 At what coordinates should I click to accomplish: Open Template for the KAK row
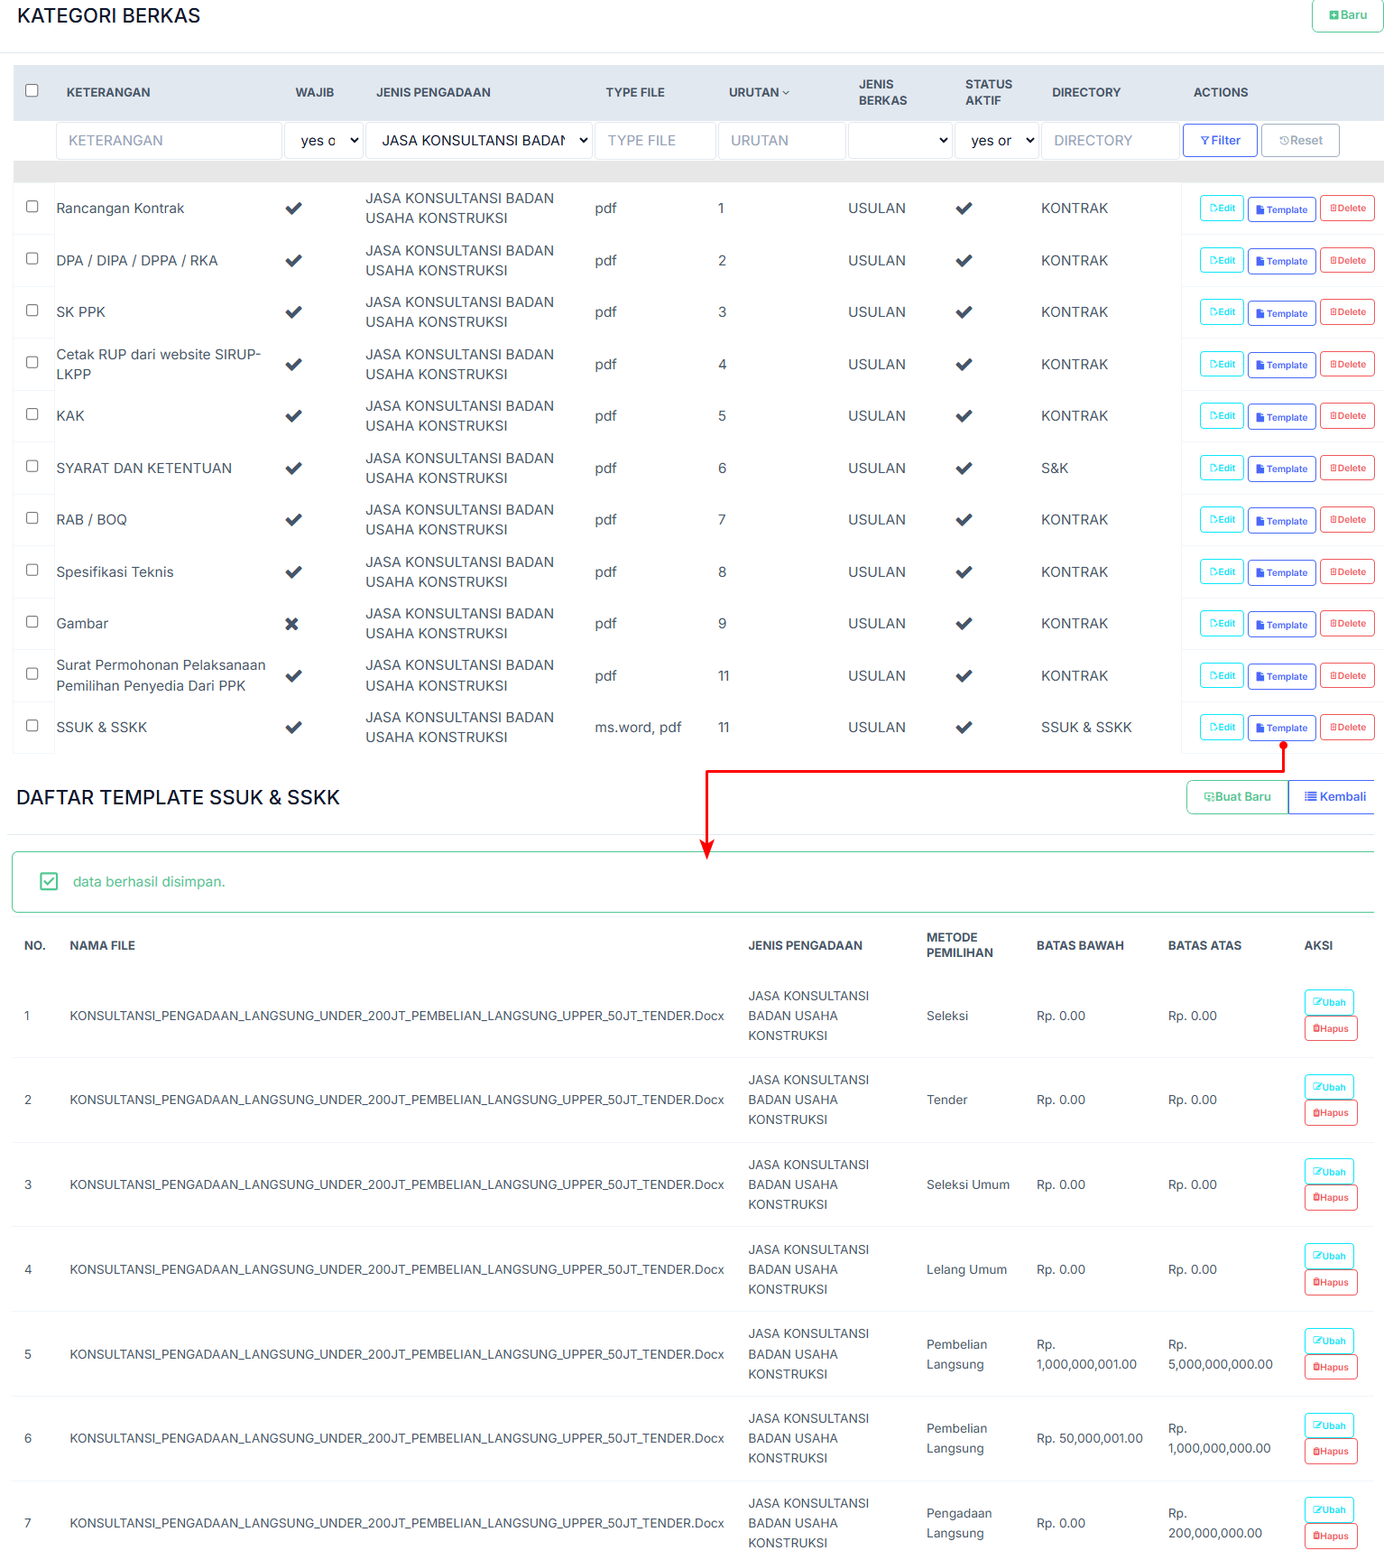(x=1281, y=417)
